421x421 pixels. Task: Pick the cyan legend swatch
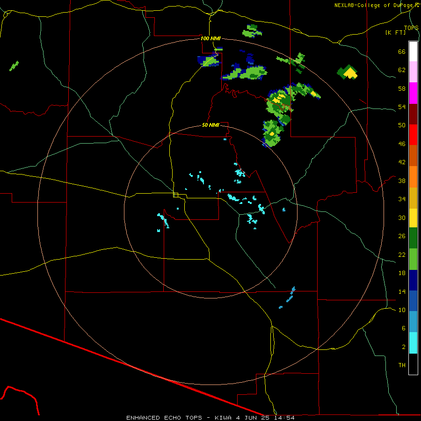pos(413,343)
